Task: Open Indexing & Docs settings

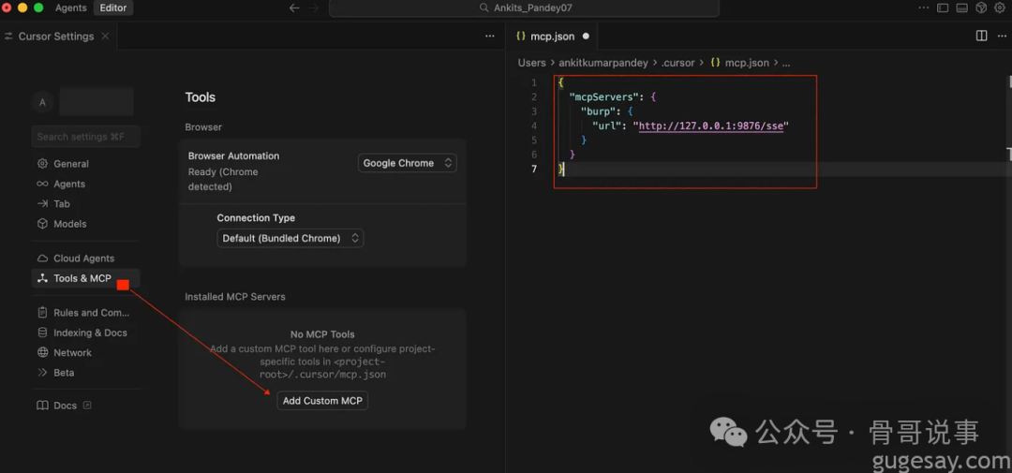Action: [90, 333]
